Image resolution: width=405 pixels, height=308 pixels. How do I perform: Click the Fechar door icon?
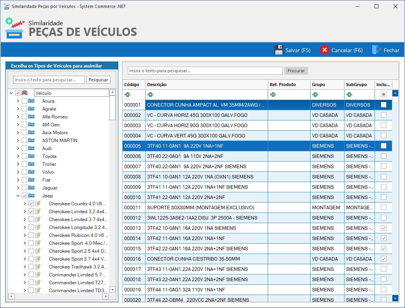click(377, 50)
